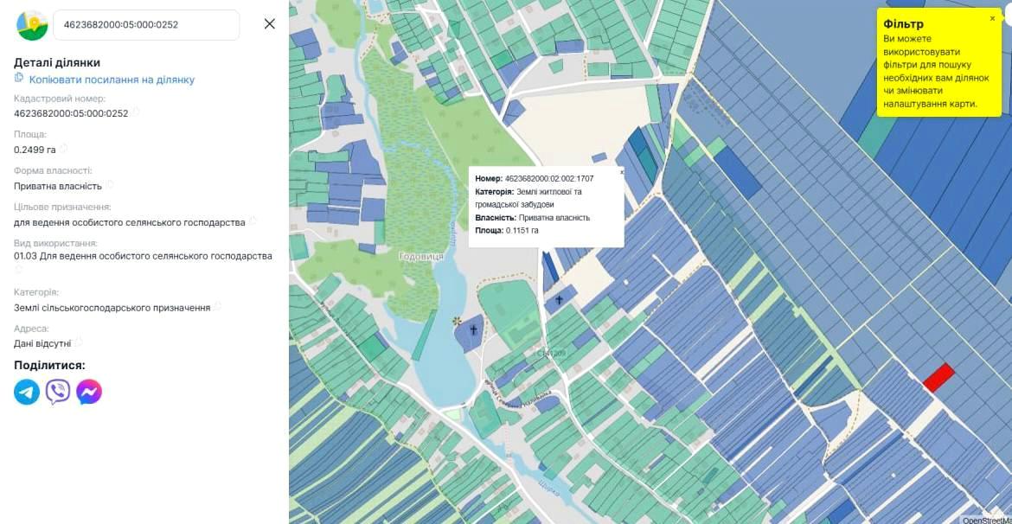Select the red highlighted parcel on map
Viewport: 1012px width, 524px height.
tap(938, 377)
